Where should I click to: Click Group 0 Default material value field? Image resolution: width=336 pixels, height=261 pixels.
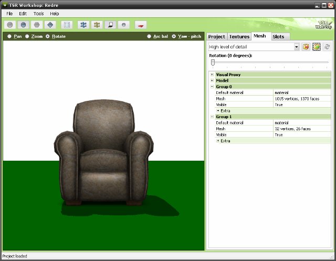tap(302, 92)
